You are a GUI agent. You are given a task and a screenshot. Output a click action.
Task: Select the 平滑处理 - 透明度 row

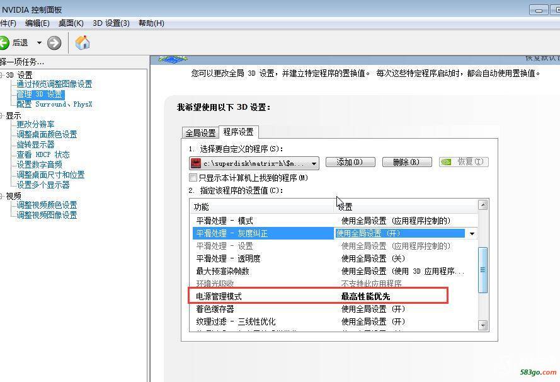pyautogui.click(x=334, y=258)
